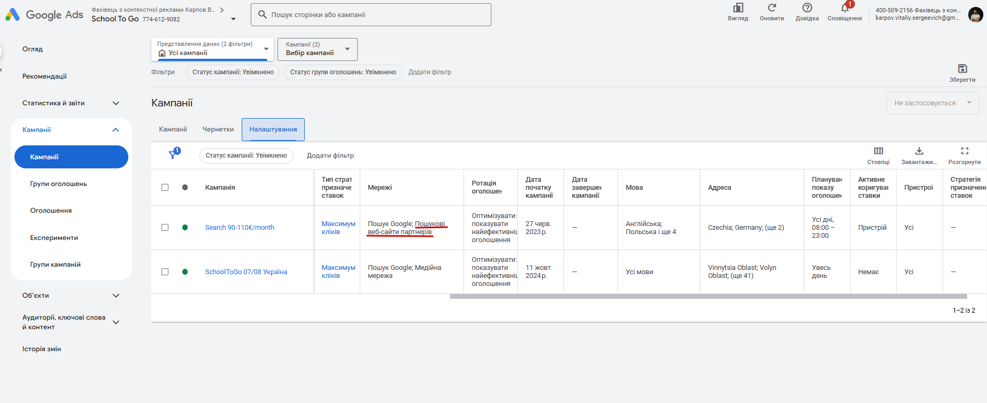Image resolution: width=987 pixels, height=403 pixels.
Task: Switch to the Кампанії tab
Action: coord(173,129)
